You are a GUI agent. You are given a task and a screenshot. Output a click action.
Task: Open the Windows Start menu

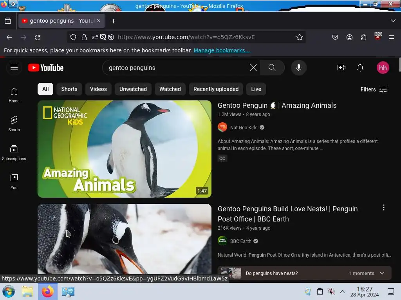(9, 291)
